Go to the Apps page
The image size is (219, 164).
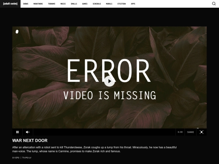133,4
